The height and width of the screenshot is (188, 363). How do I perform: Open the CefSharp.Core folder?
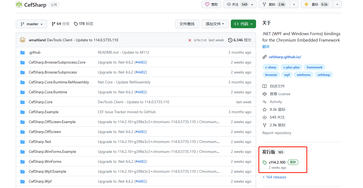[40, 102]
